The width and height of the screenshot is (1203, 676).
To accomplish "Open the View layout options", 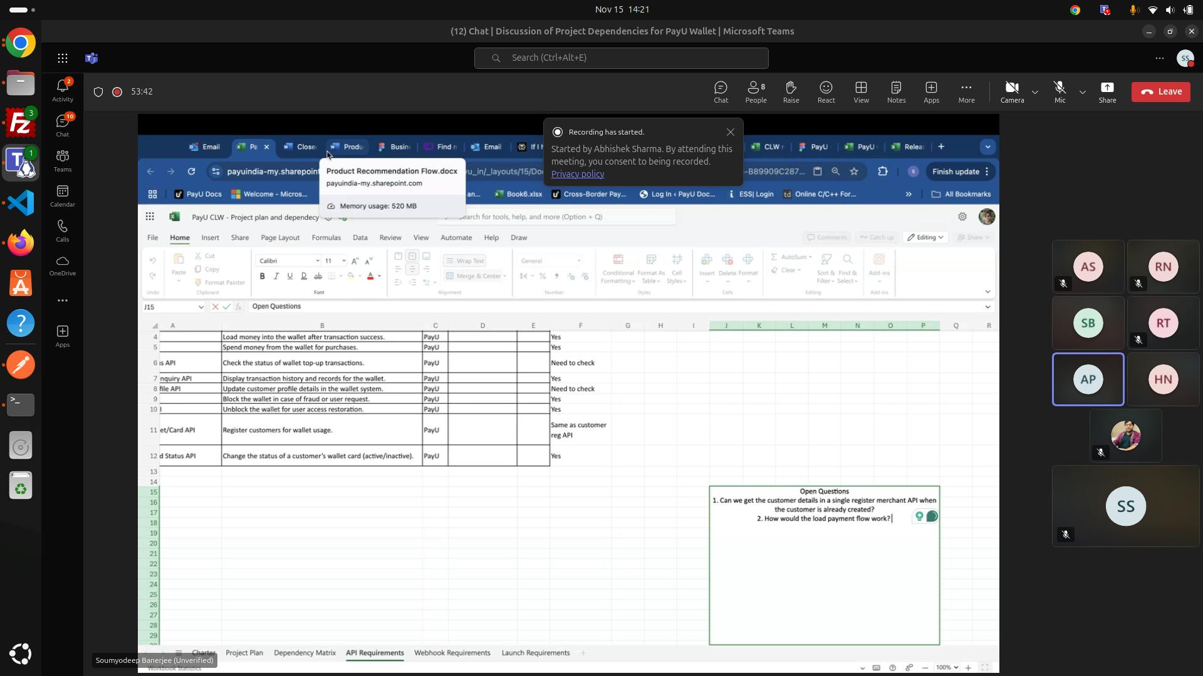I will (861, 91).
